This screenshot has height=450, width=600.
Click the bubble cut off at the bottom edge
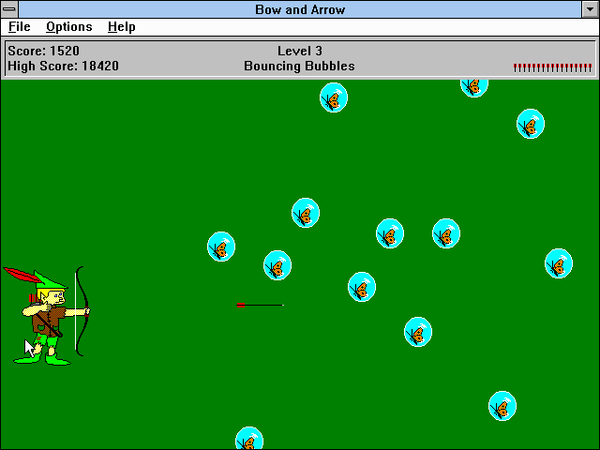249,439
